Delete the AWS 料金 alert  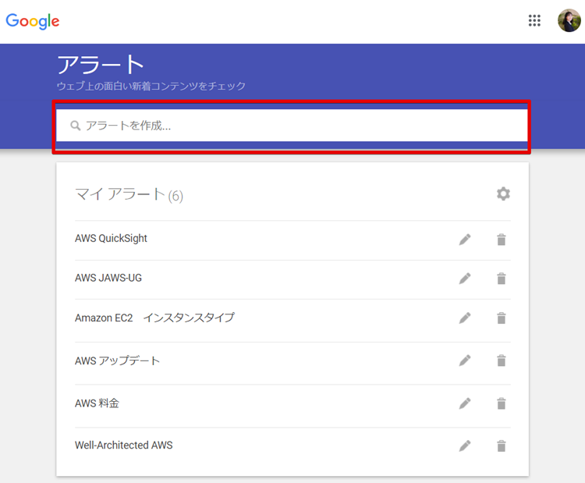coord(502,403)
